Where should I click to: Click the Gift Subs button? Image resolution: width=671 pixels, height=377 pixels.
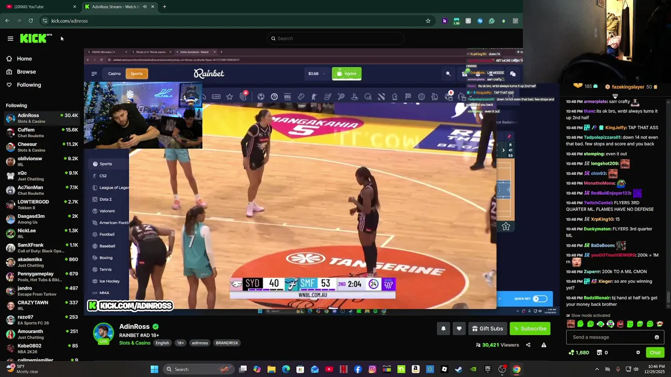(488, 328)
